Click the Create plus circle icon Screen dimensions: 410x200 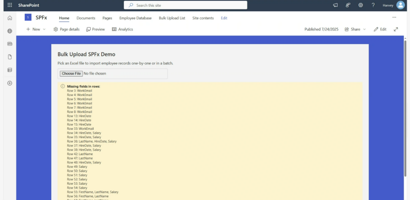coord(10,83)
